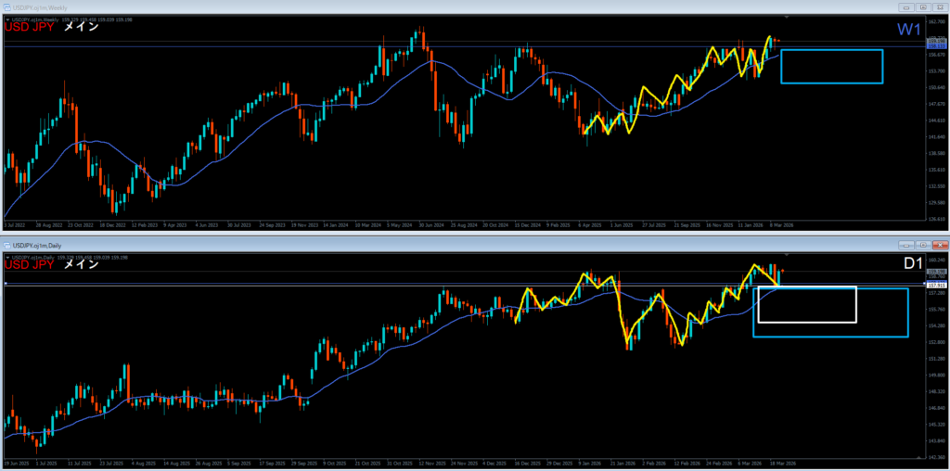The width and height of the screenshot is (950, 471).
Task: Select the blue rectangle on Weekly chart
Action: tap(831, 50)
